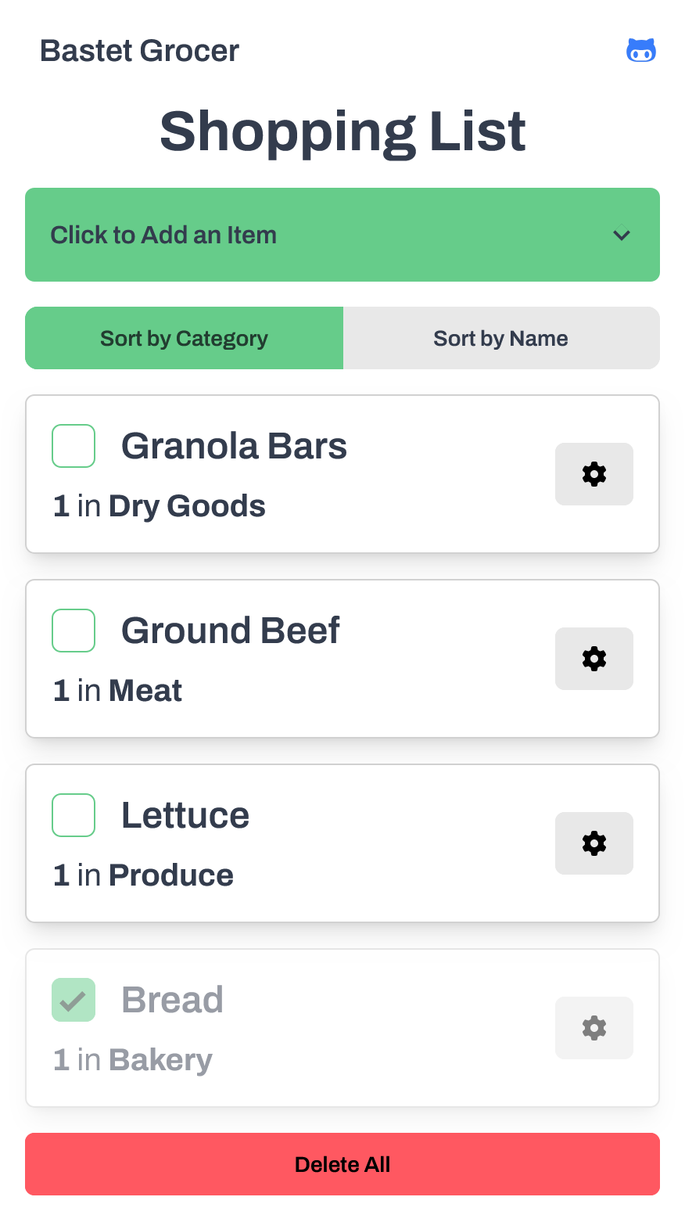This screenshot has height=1222, width=685.
Task: Click the Ground Beef item name
Action: click(231, 631)
